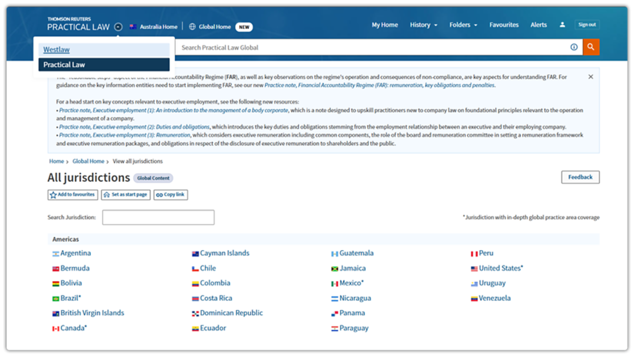Click the United States flag icon

click(474, 269)
